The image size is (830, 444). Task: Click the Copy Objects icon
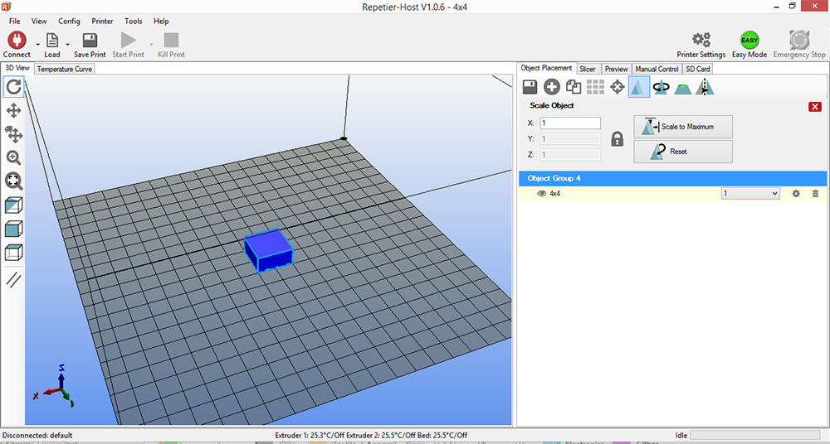pyautogui.click(x=574, y=87)
